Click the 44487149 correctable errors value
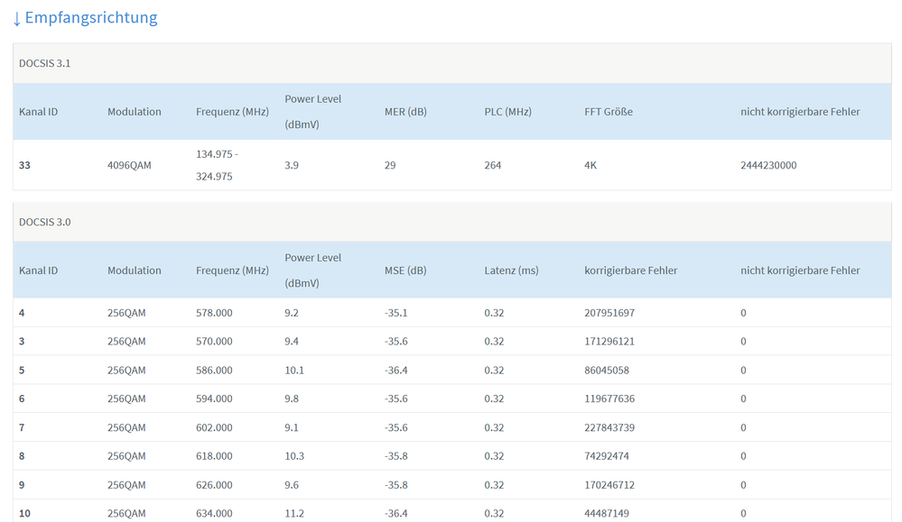Viewport: 902px width, 522px height. coord(607,513)
